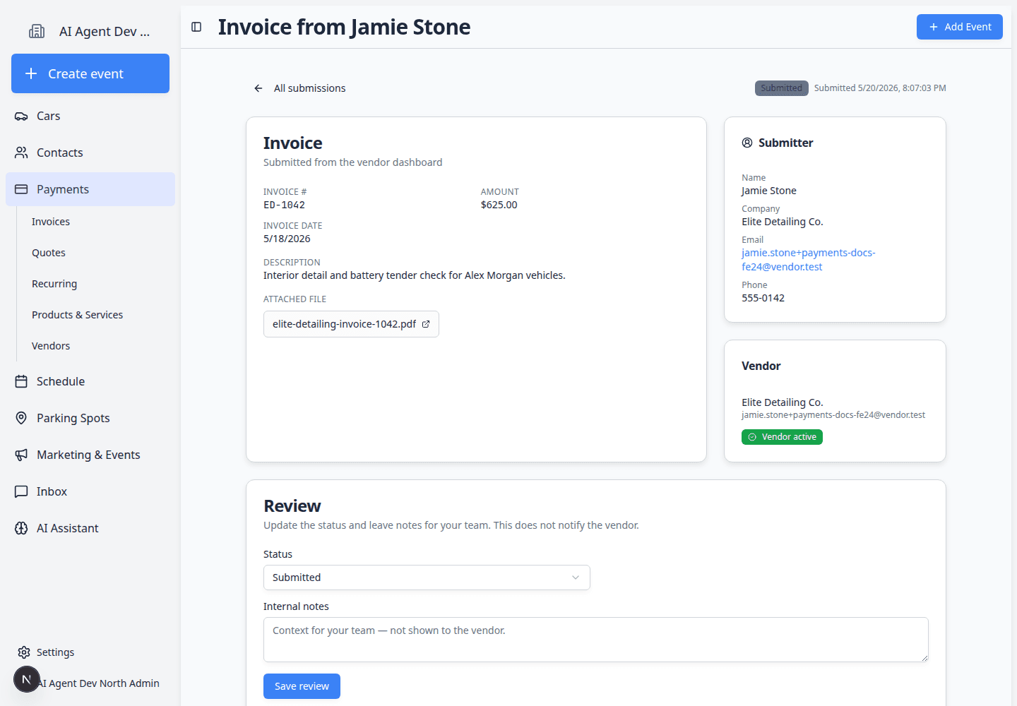The image size is (1017, 706).
Task: Click the plus icon in Create event
Action: click(x=31, y=73)
